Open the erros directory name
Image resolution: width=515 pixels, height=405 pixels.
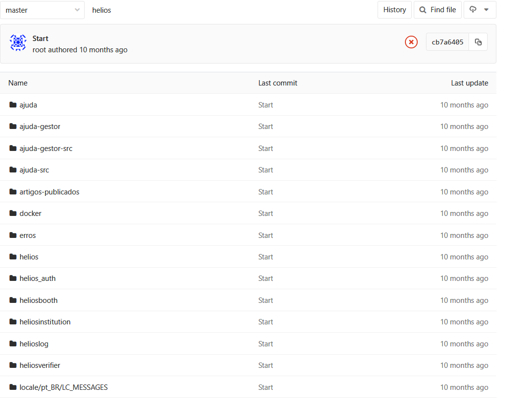click(27, 235)
